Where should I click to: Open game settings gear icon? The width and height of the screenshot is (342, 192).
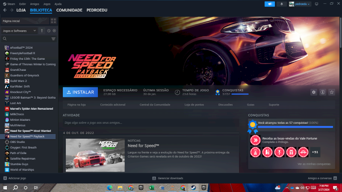[x=314, y=92]
